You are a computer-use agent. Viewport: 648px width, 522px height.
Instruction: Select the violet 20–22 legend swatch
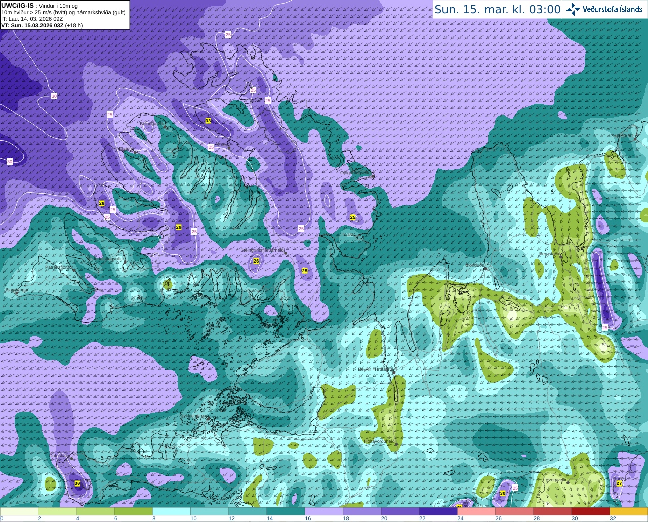[400, 511]
